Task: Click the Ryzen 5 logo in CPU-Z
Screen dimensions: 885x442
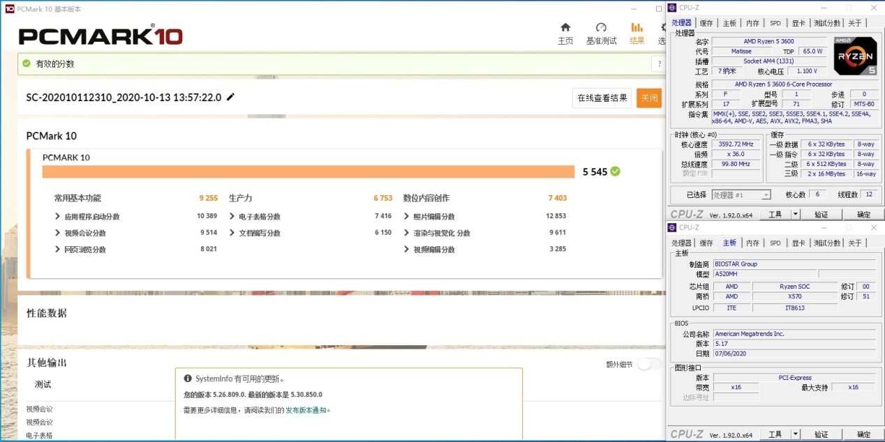Action: click(855, 56)
